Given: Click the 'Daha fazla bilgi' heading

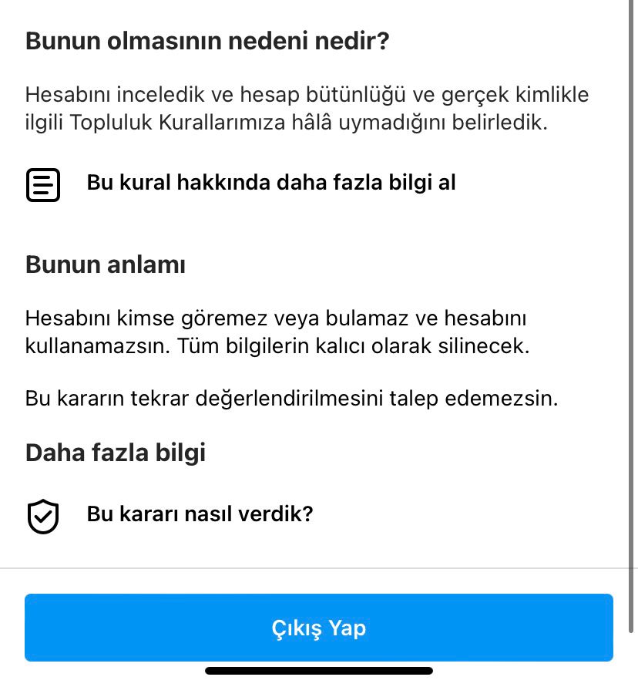Looking at the screenshot, I should [116, 453].
